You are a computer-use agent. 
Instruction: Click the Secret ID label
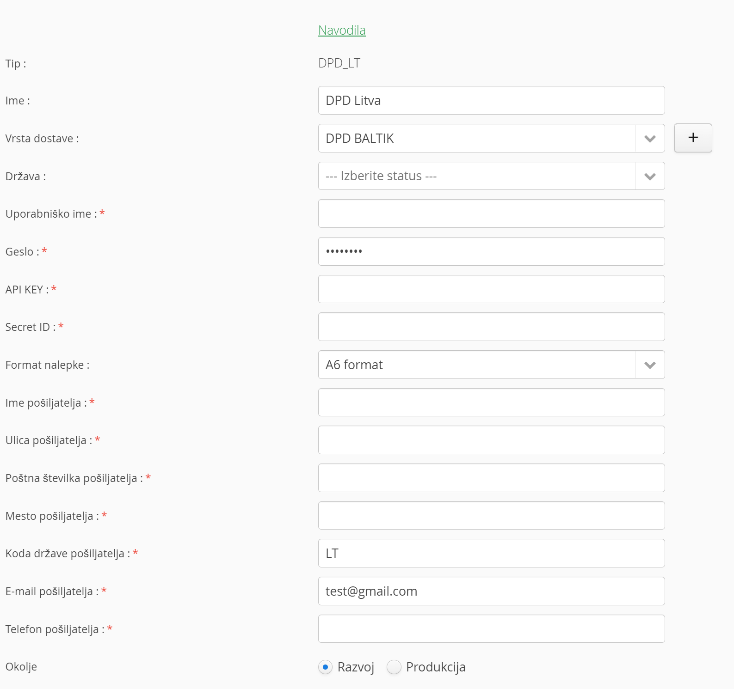click(31, 327)
